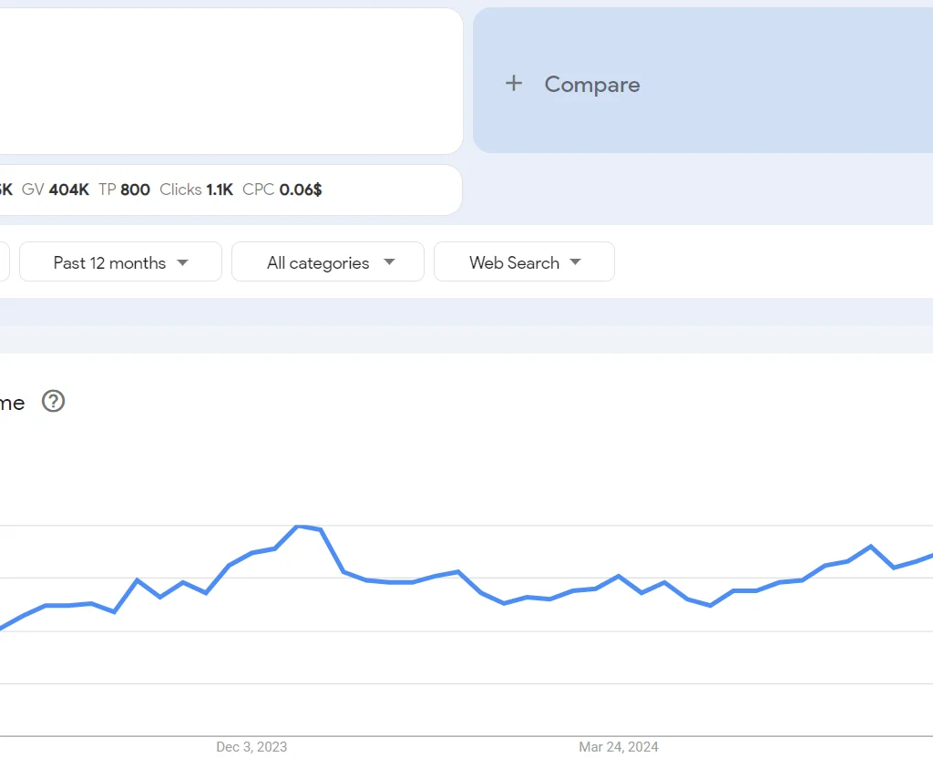This screenshot has height=768, width=933.
Task: Open the All categories dropdown
Action: (328, 261)
